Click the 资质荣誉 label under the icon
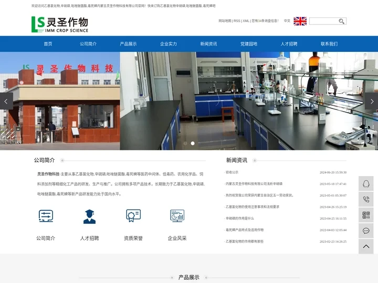 pos(133,238)
